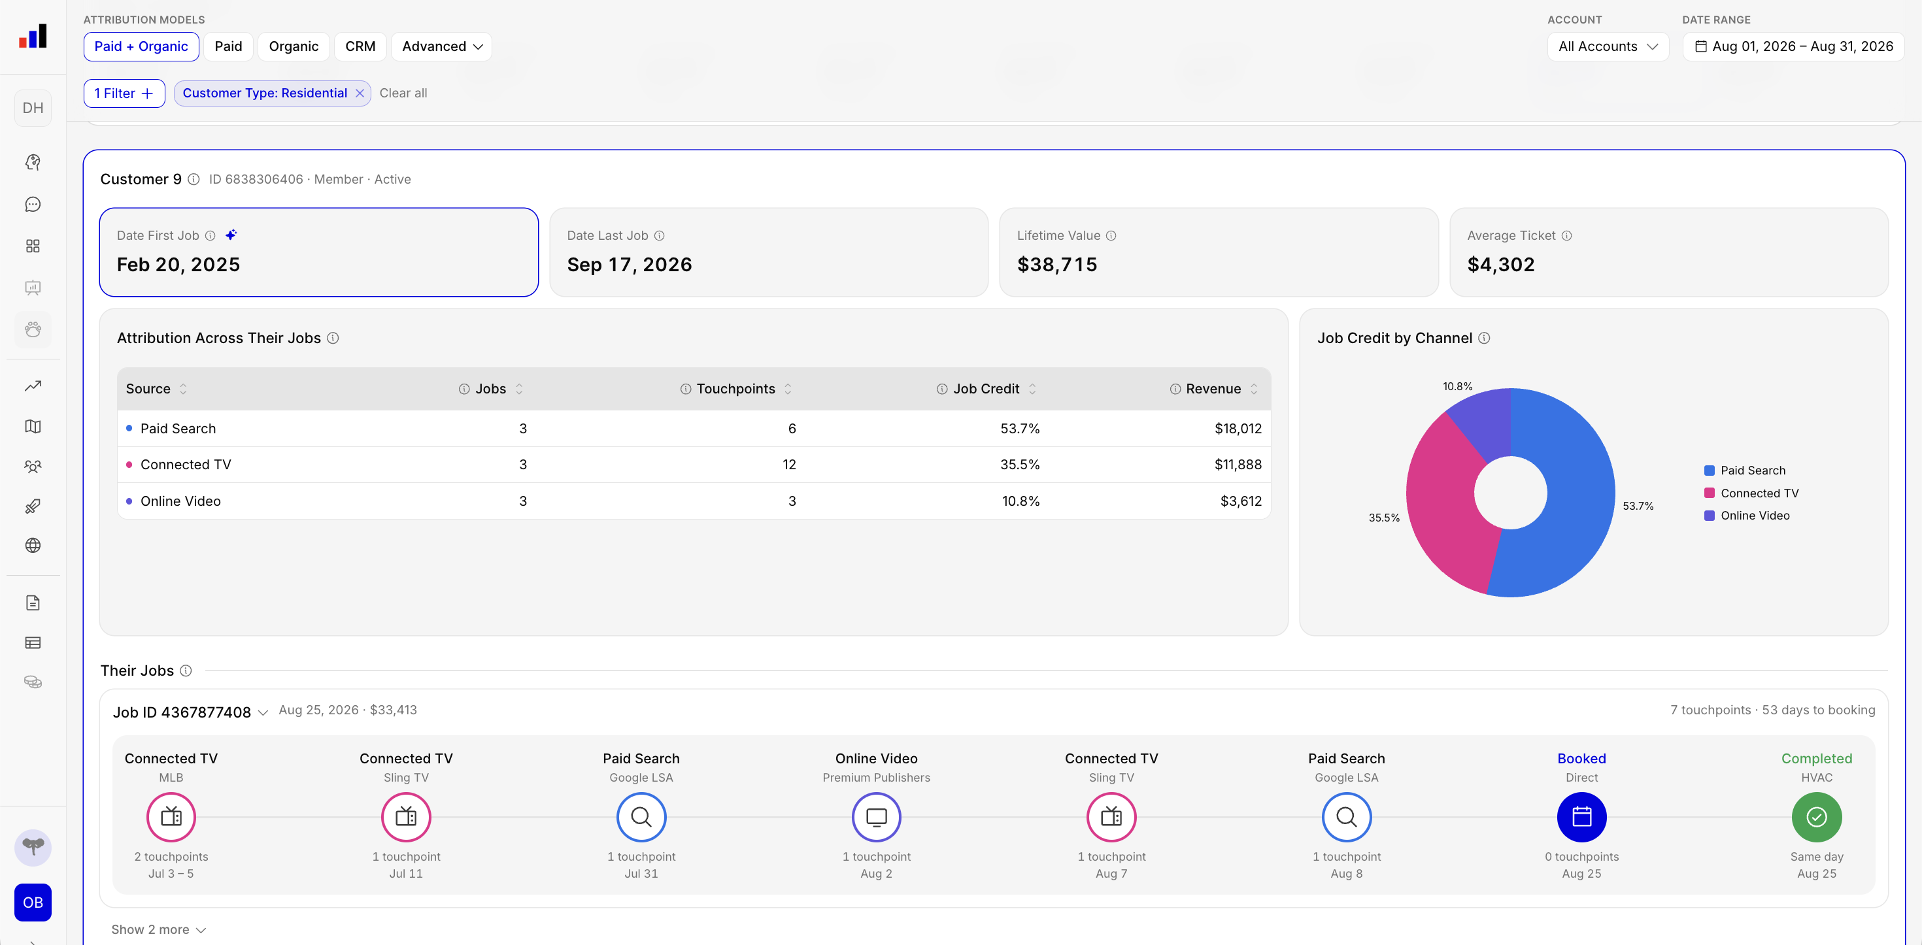Click the Online Video Premium Publishers icon

click(x=876, y=818)
